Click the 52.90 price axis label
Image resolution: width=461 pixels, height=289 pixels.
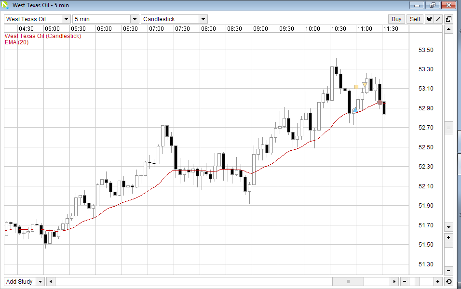coord(426,108)
